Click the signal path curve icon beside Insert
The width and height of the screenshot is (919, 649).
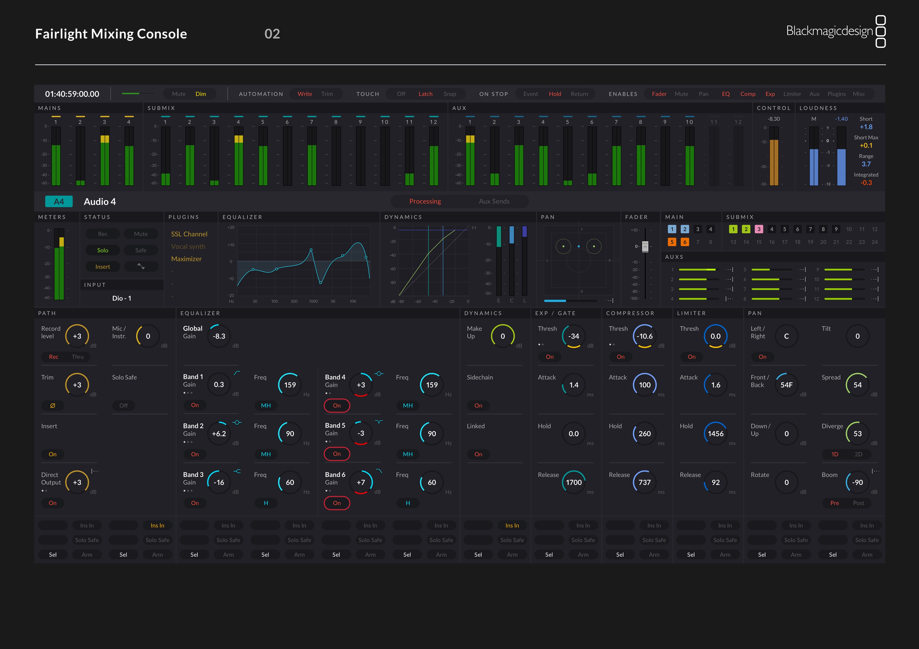point(141,266)
